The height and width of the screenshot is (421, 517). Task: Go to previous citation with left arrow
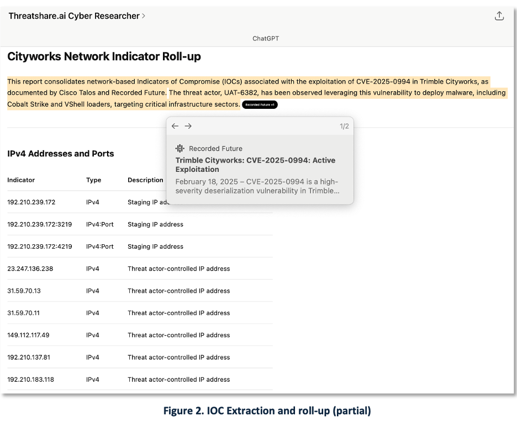175,126
